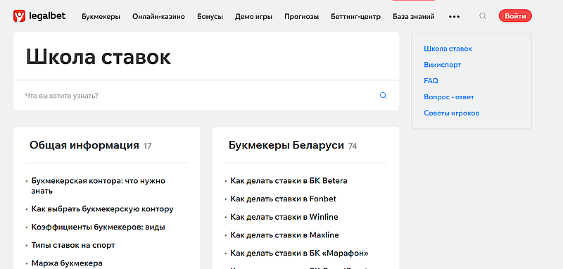Open the Букмекеры menu
This screenshot has height=269, width=563.
tap(101, 16)
